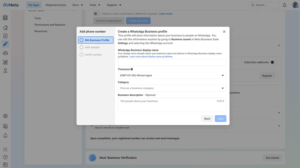Open the Tools dropdown in top bar
The image size is (300, 168).
95,5
